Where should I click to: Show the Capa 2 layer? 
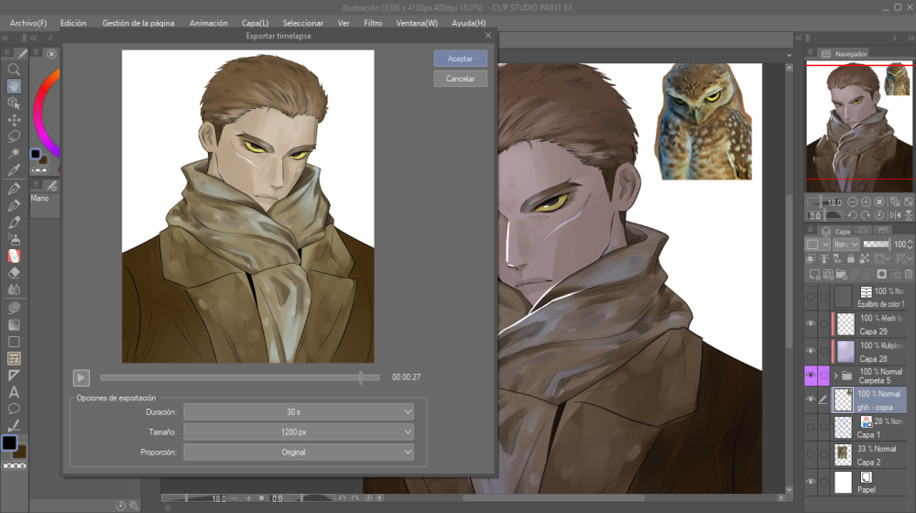[x=811, y=454]
